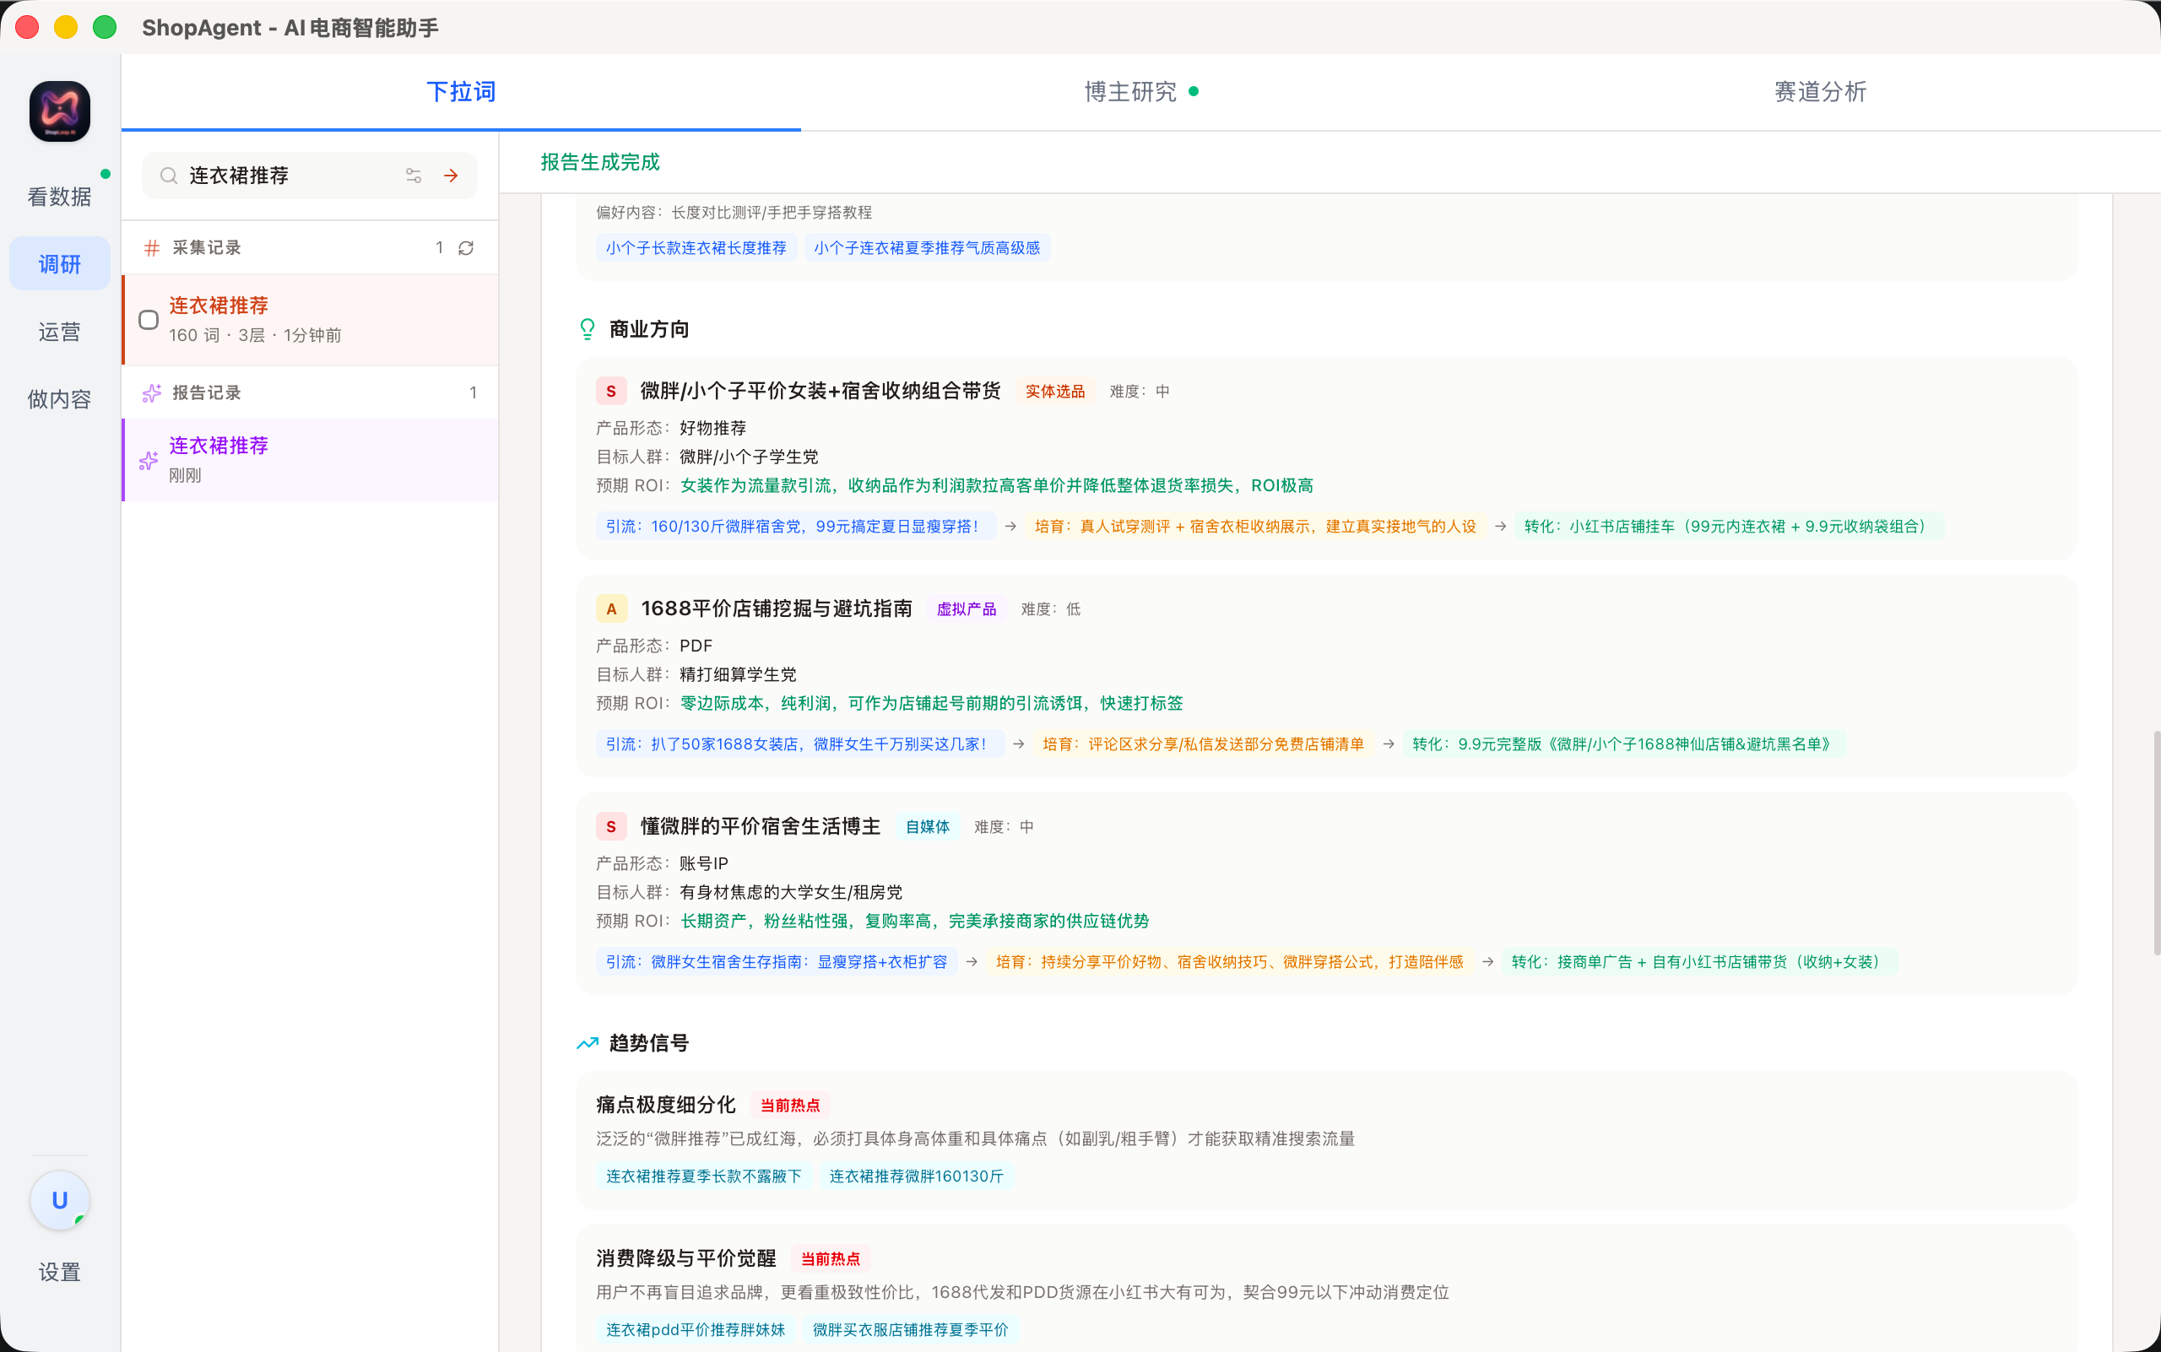Switch to the 博主研究 tab
Viewport: 2161px width, 1352px height.
click(1130, 92)
